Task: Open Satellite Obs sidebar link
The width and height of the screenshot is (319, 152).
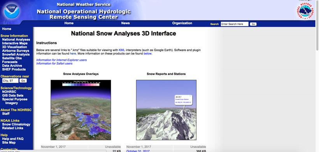Action: tap(12, 58)
